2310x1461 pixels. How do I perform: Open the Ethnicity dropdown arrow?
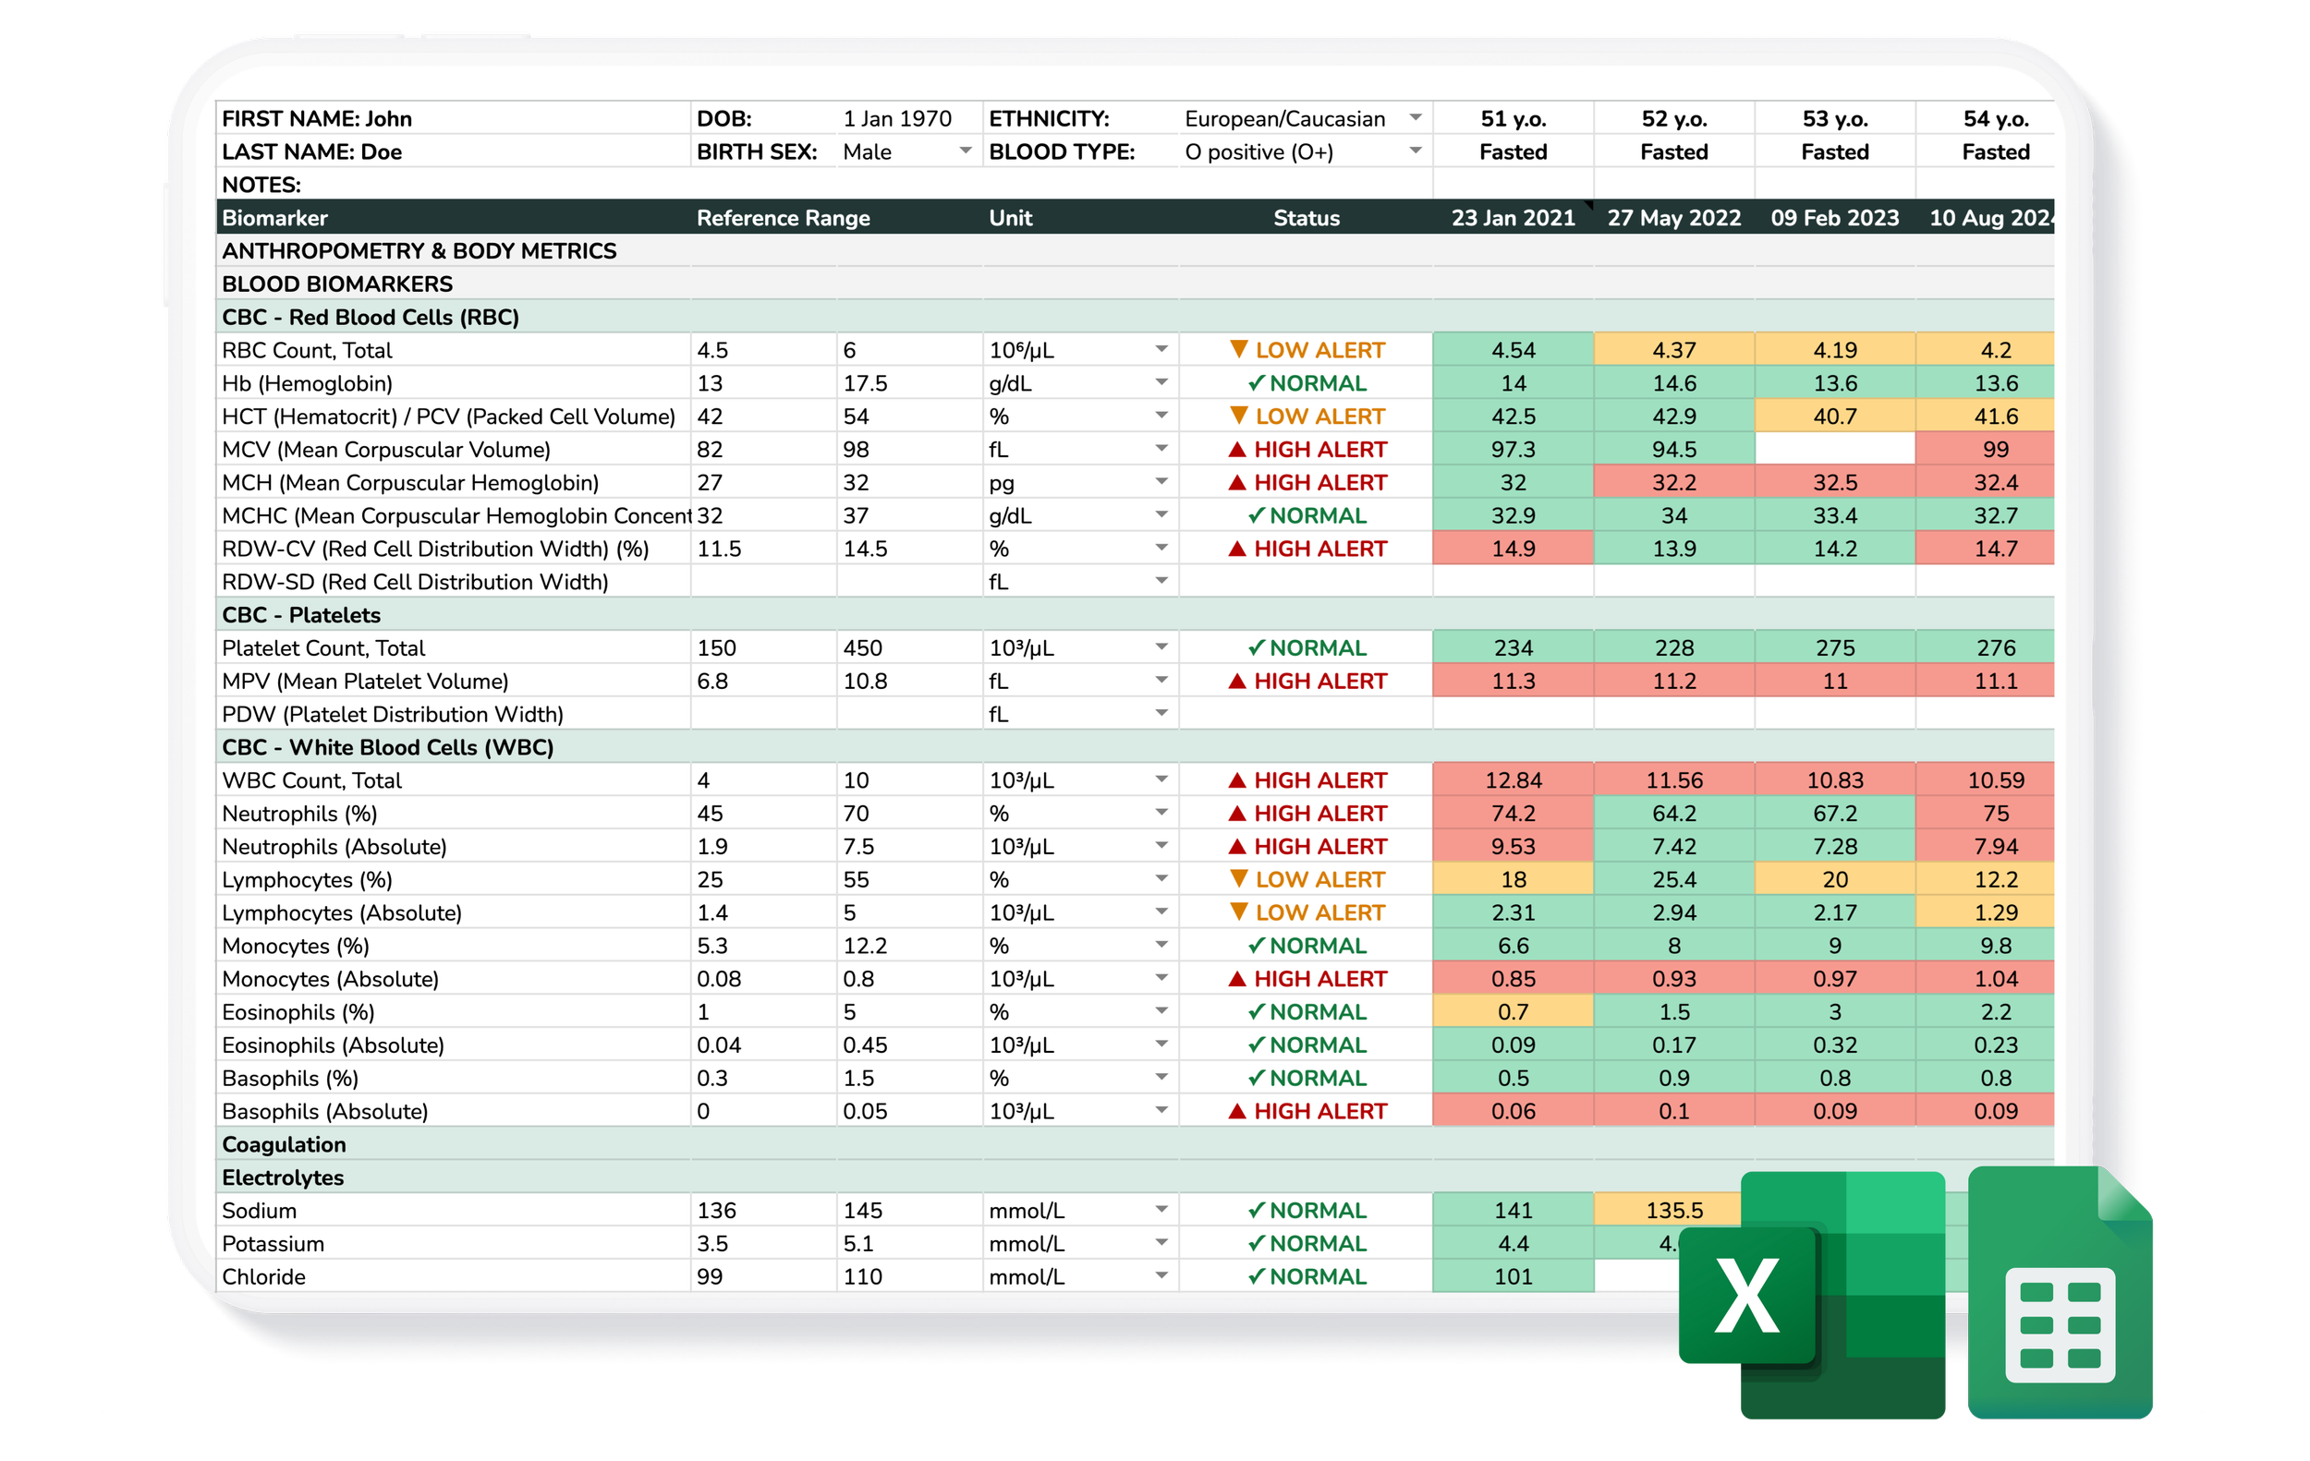point(1416,118)
